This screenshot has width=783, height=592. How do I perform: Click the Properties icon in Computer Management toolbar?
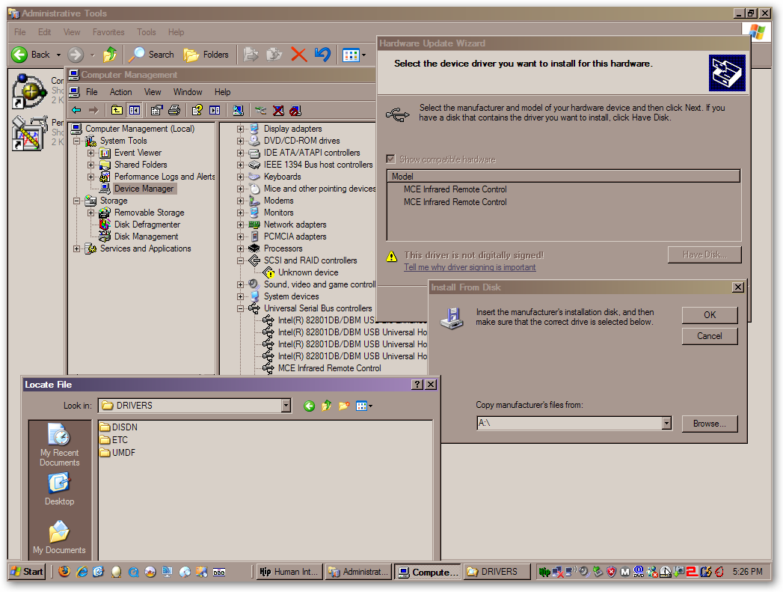coord(156,111)
